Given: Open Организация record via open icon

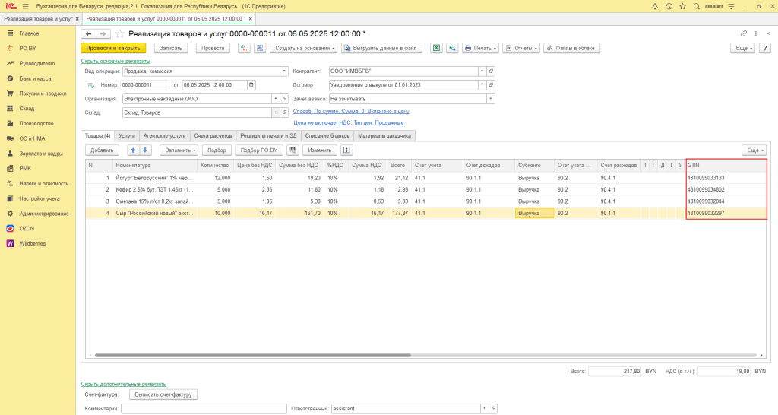Looking at the screenshot, I should (x=284, y=99).
